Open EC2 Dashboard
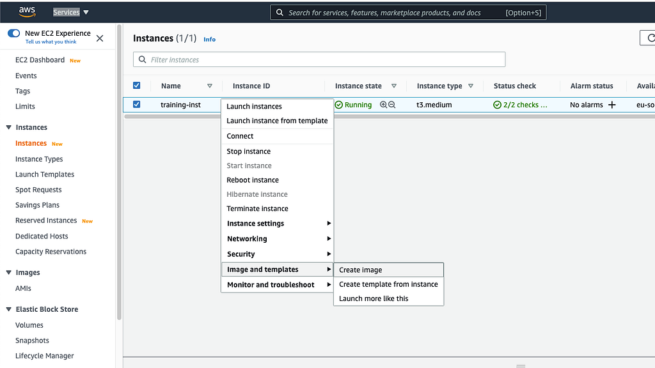 40,59
